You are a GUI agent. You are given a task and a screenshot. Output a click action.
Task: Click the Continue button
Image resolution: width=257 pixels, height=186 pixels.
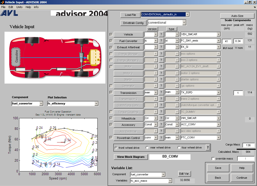(x=242, y=178)
